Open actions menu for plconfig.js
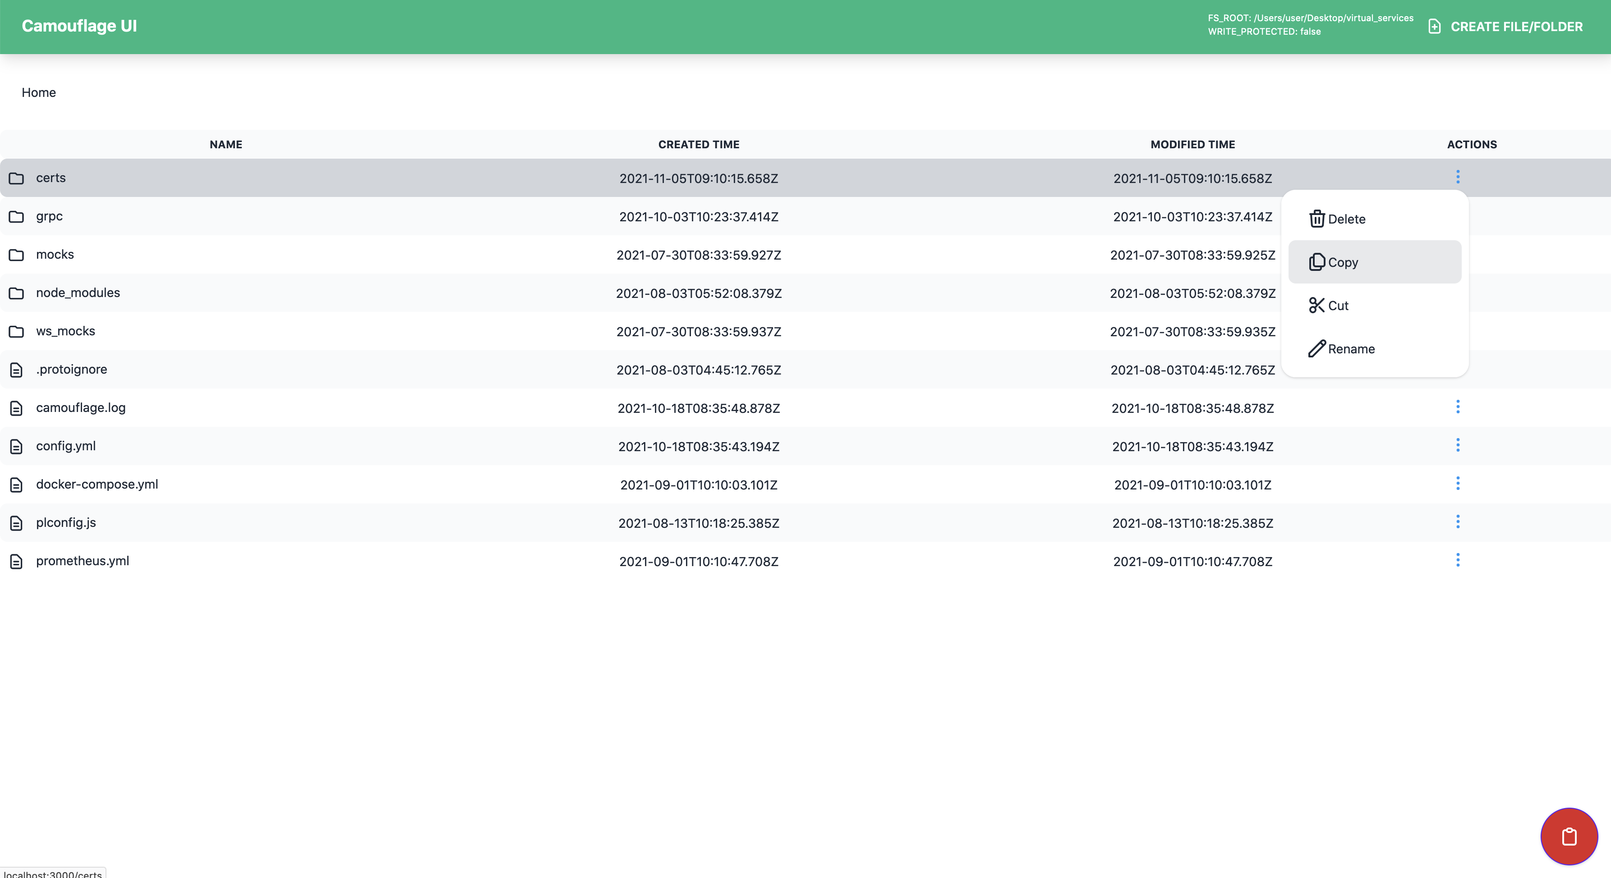 1458,522
